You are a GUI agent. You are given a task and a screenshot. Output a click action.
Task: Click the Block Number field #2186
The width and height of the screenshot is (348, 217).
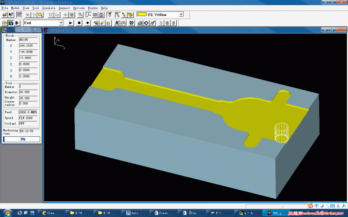pyautogui.click(x=28, y=40)
